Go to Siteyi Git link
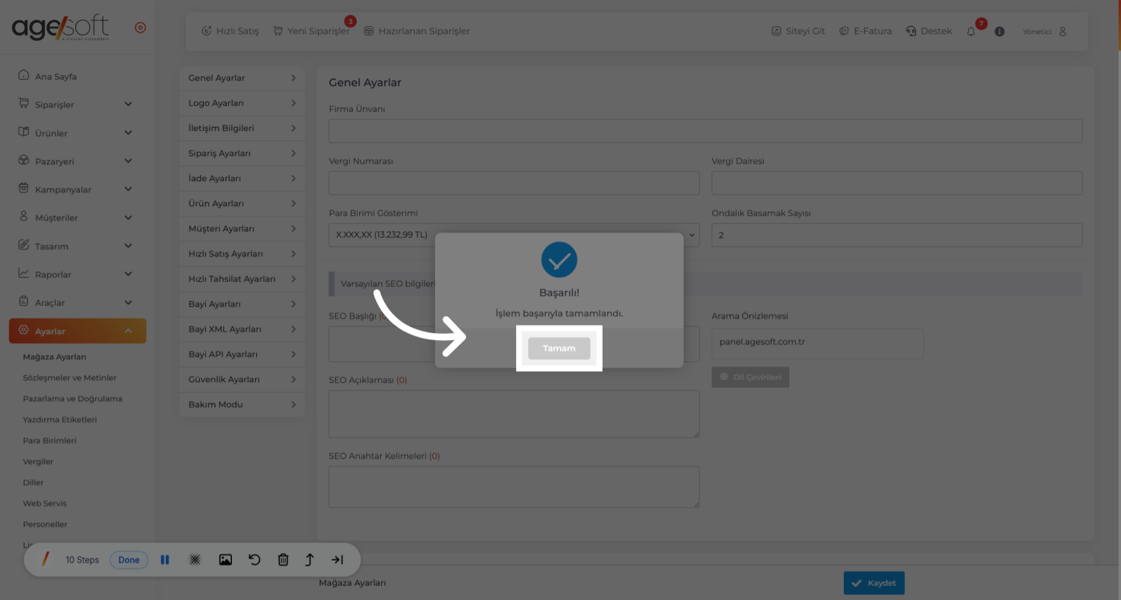The height and width of the screenshot is (600, 1121). [x=798, y=31]
